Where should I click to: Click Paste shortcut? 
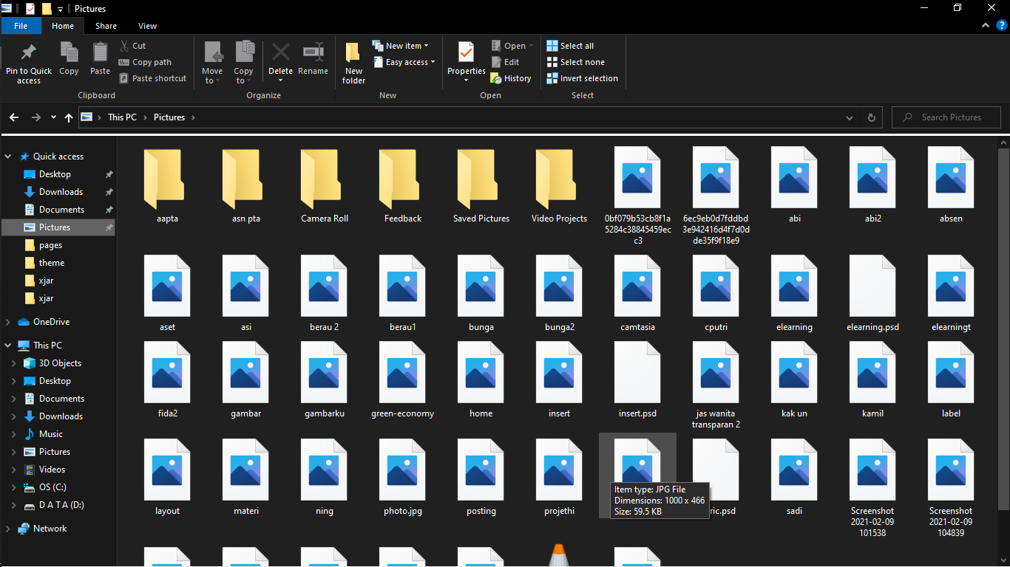point(152,78)
